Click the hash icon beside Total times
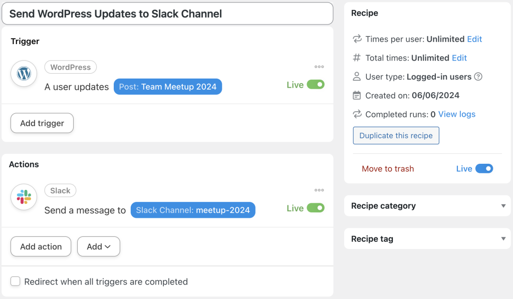This screenshot has width=513, height=299. pos(357,58)
